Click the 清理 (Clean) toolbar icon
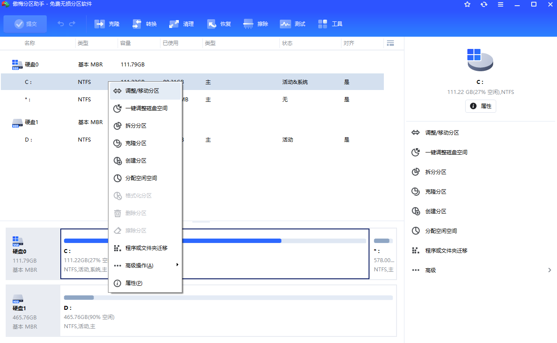 [x=181, y=24]
